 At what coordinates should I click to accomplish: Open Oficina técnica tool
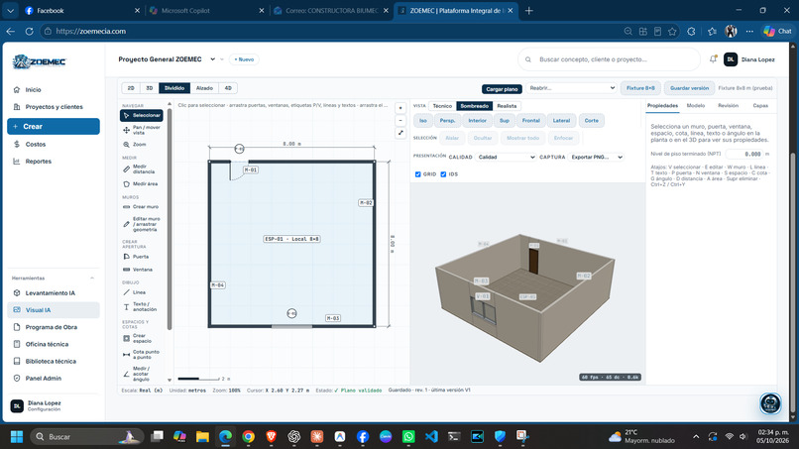click(47, 344)
